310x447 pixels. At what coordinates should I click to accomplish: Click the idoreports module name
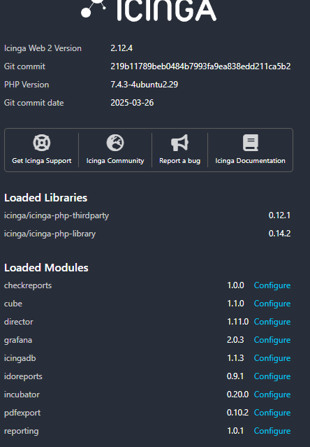(x=23, y=377)
